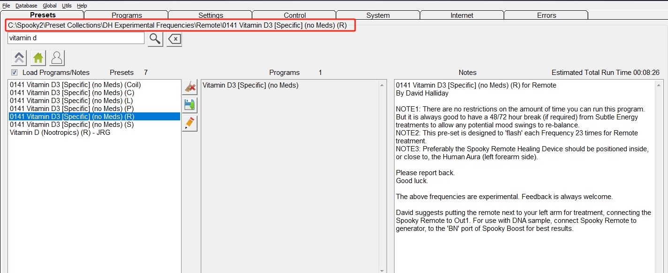This screenshot has height=273, width=668.
Task: Select preset '0141 Vitamin D3 [Specific] (no Meds) (L)'
Action: (x=94, y=101)
